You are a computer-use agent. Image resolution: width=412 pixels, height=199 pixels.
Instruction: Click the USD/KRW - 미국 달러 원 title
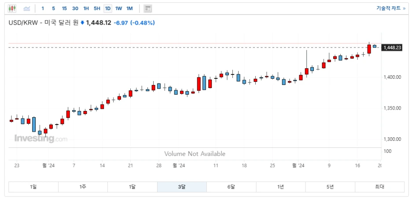44,23
